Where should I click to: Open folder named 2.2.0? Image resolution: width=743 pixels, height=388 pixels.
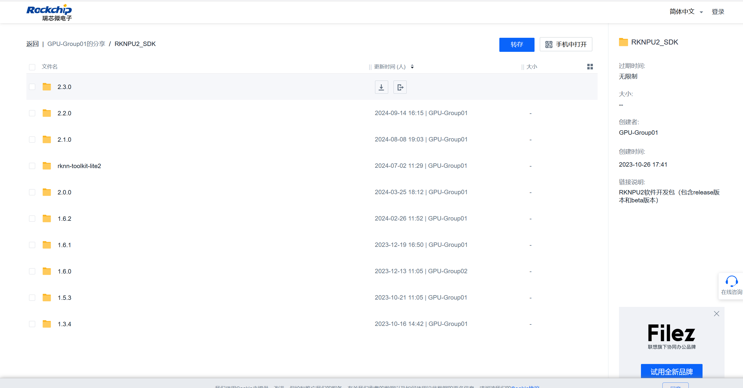(65, 113)
